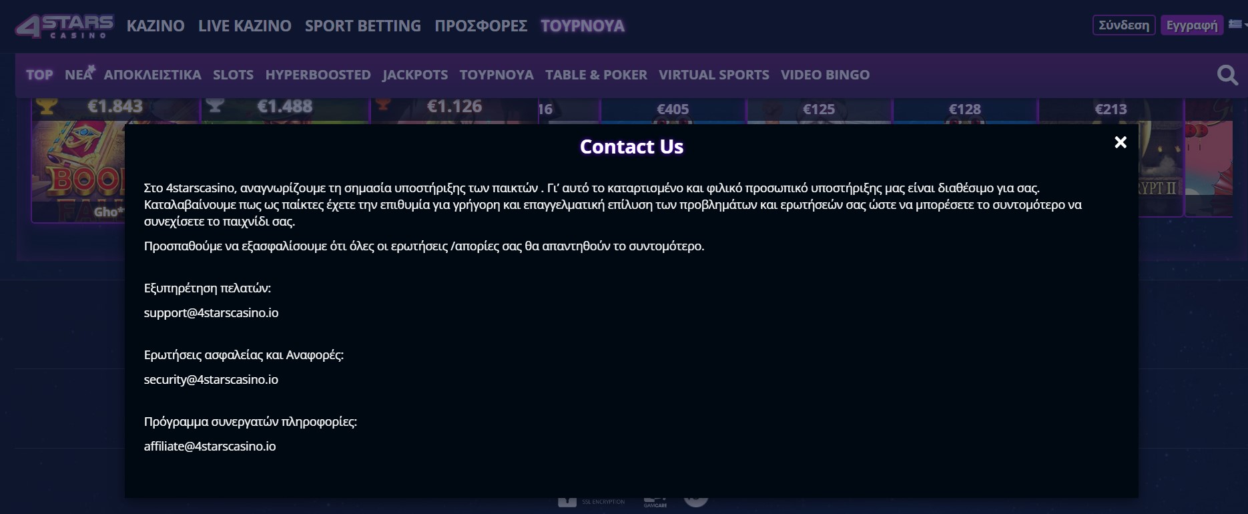Click the €1.126 jackpot amount
The width and height of the screenshot is (1248, 514).
[x=454, y=106]
